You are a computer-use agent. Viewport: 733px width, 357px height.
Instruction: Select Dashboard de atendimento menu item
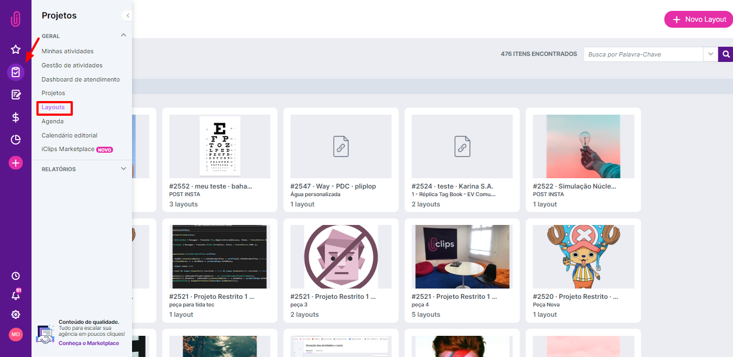(x=80, y=79)
